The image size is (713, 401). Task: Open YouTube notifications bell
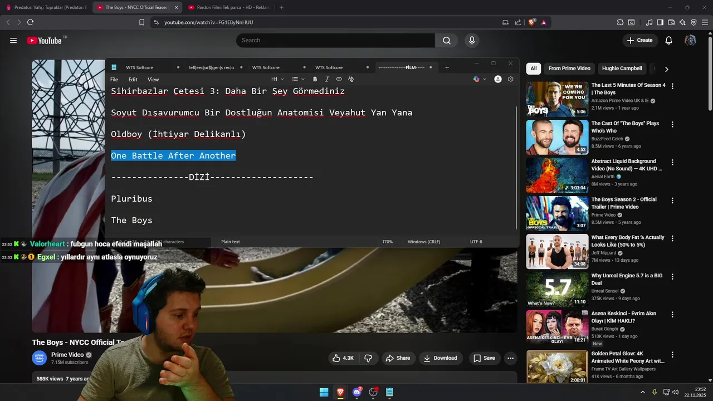coord(669,40)
